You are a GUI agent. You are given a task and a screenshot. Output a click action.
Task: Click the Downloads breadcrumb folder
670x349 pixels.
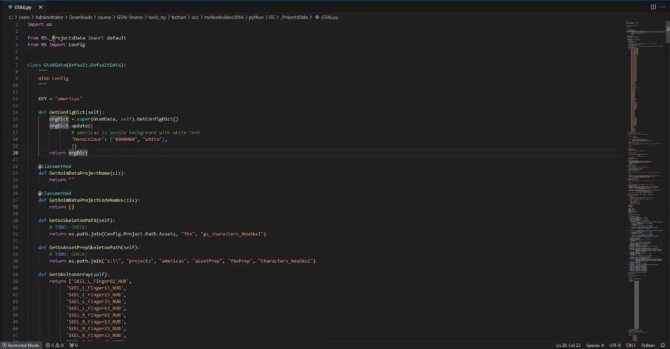[80, 17]
